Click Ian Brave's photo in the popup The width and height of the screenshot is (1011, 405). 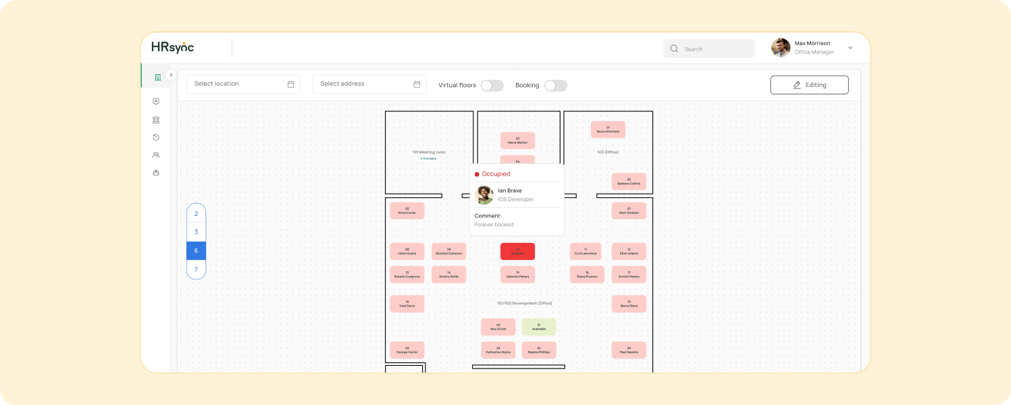point(484,195)
